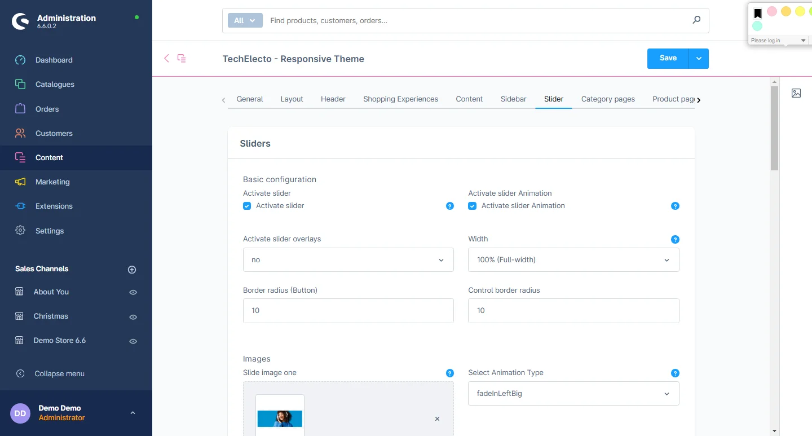
Task: Uncheck the Activate slider checkbox
Action: point(247,206)
